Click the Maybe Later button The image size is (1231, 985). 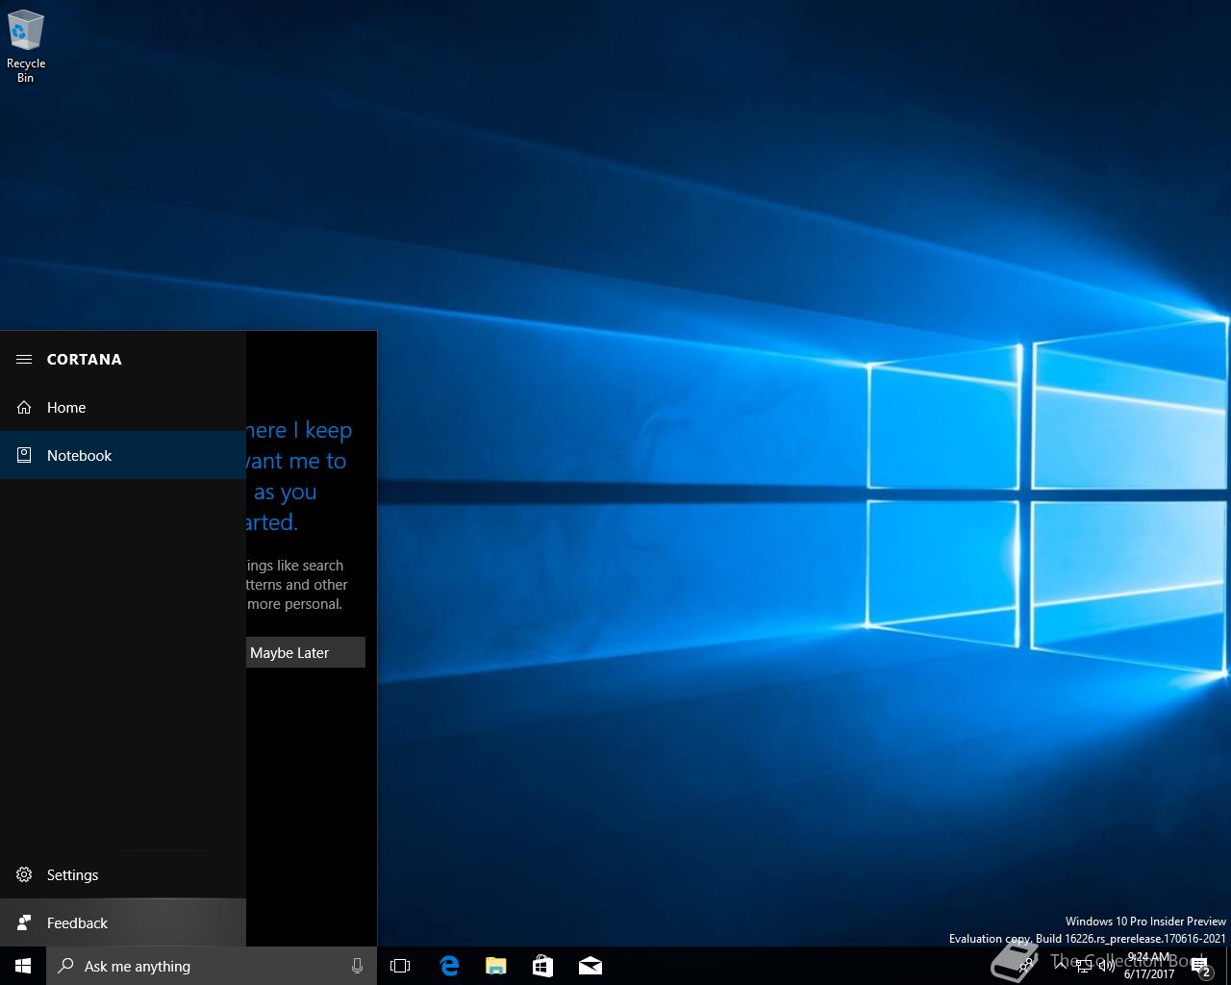click(306, 652)
